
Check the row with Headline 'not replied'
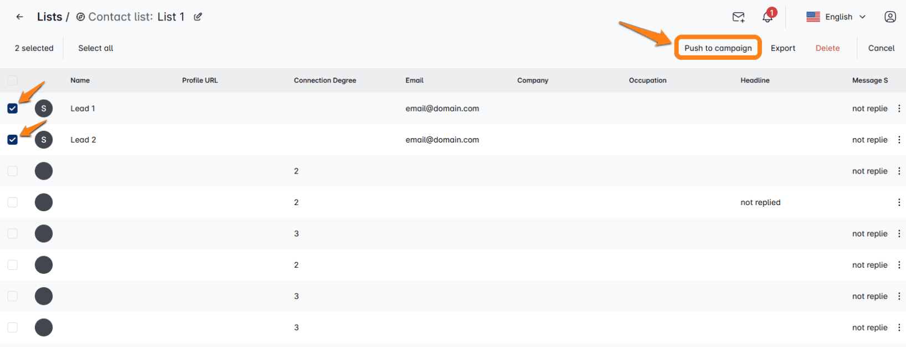click(12, 202)
